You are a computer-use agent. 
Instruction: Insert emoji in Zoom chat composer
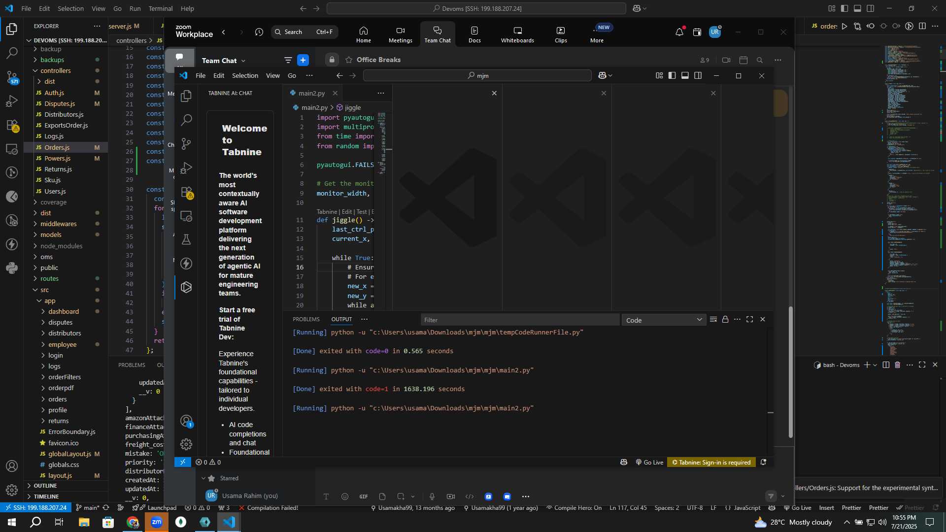(345, 497)
